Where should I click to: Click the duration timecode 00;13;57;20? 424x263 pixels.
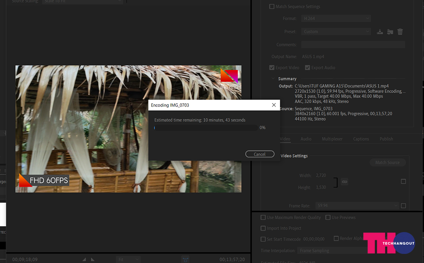point(232,259)
